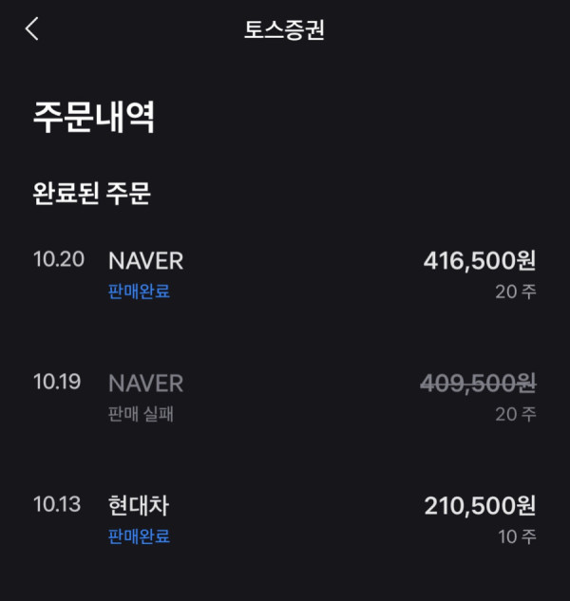This screenshot has width=570, height=601.
Task: Tap the 판매 실패 status label
Action: (141, 414)
